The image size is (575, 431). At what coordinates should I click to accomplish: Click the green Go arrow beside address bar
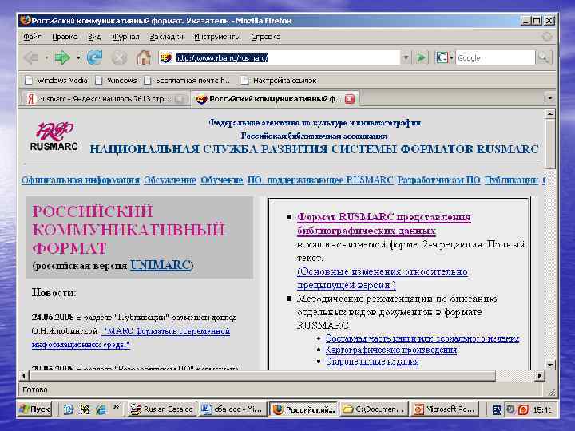422,57
